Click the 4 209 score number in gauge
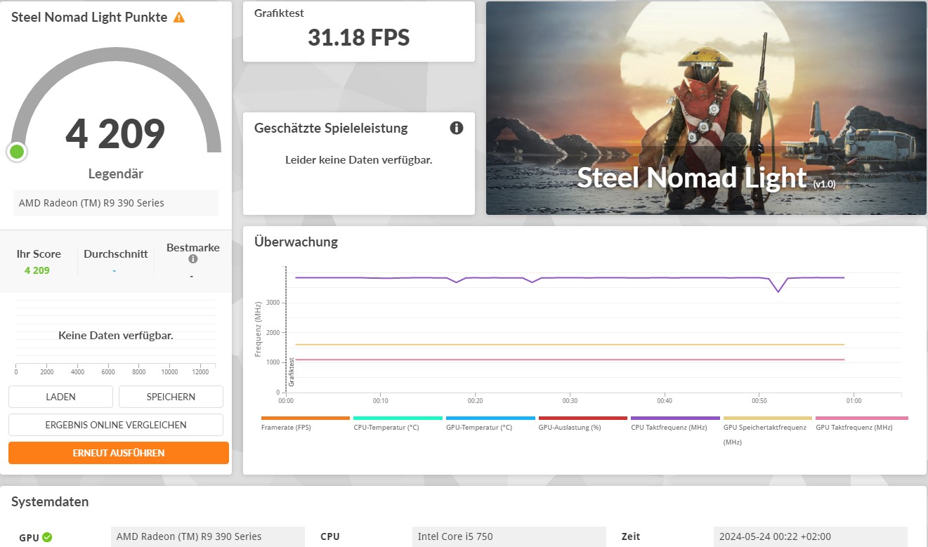The height and width of the screenshot is (547, 928). (x=115, y=133)
